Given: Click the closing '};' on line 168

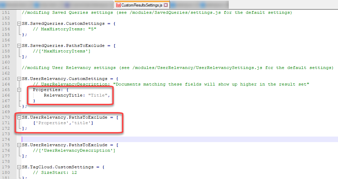Looking at the screenshot, I should [x=24, y=106].
